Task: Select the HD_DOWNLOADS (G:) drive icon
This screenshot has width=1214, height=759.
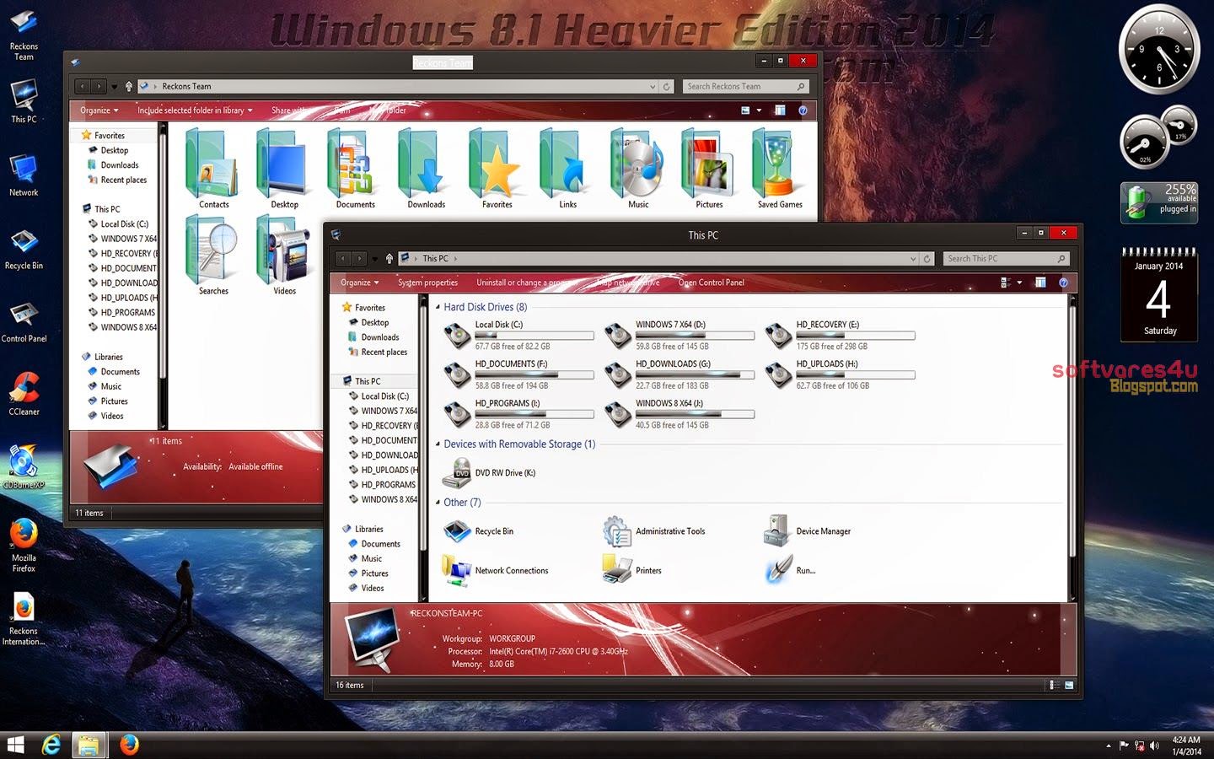Action: click(618, 374)
